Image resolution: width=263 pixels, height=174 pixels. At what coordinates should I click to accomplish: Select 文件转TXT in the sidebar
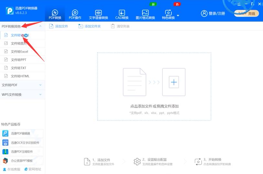point(22,68)
